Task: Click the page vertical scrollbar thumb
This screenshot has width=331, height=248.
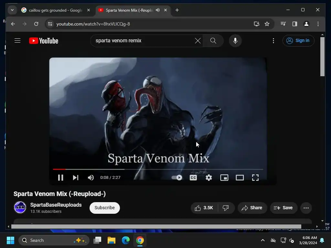Action: pos(322,57)
